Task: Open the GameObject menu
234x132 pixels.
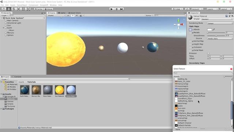Action: tap(22, 5)
